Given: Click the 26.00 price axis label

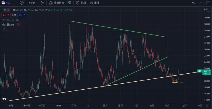Looking at the screenshot, I should (x=207, y=62).
